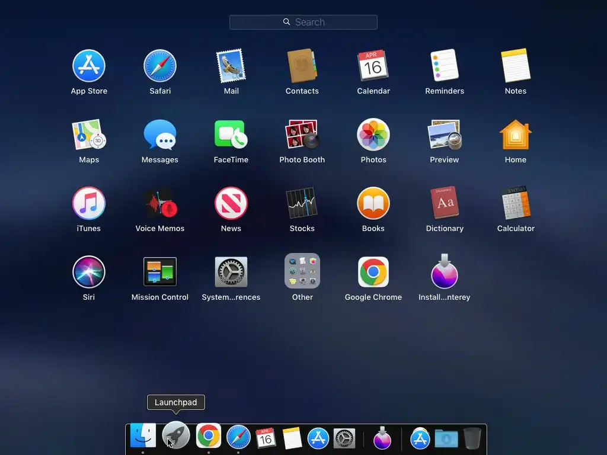The image size is (607, 455).
Task: Open App Store from the Launchpad grid
Action: [x=89, y=66]
